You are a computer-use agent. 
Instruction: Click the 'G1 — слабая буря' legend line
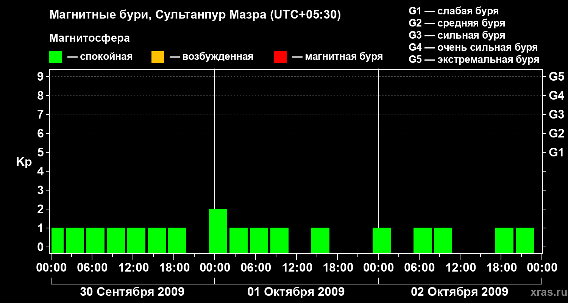(x=454, y=11)
